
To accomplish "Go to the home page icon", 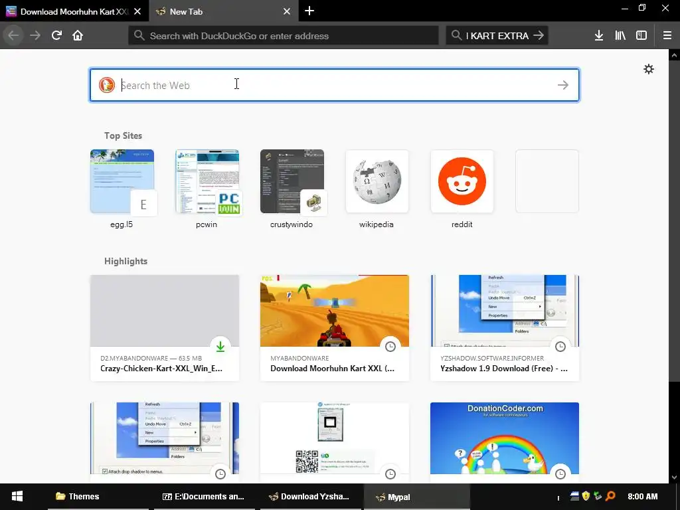I will [x=78, y=36].
